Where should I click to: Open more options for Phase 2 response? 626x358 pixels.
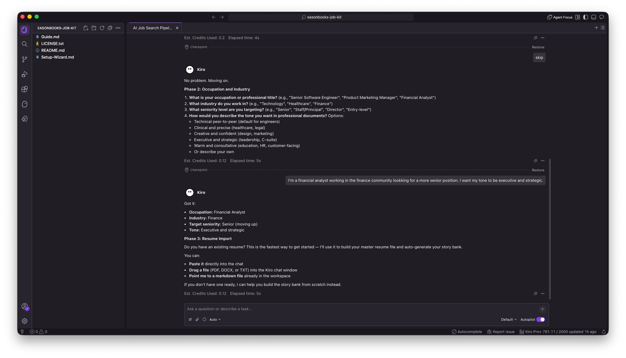(542, 161)
